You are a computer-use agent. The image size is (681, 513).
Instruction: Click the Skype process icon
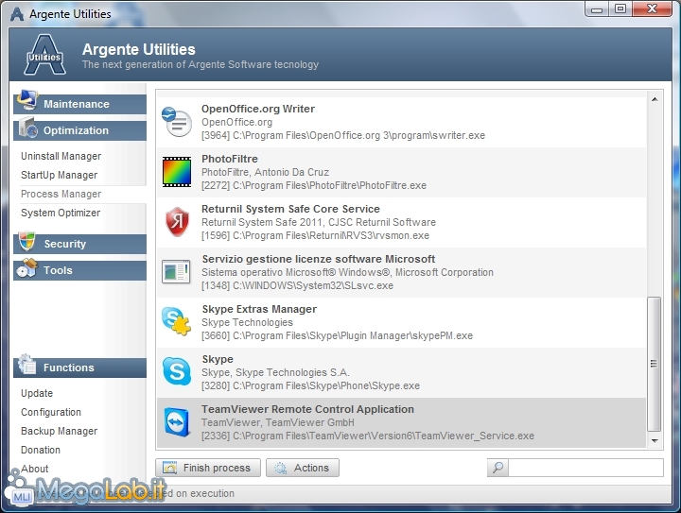click(177, 371)
